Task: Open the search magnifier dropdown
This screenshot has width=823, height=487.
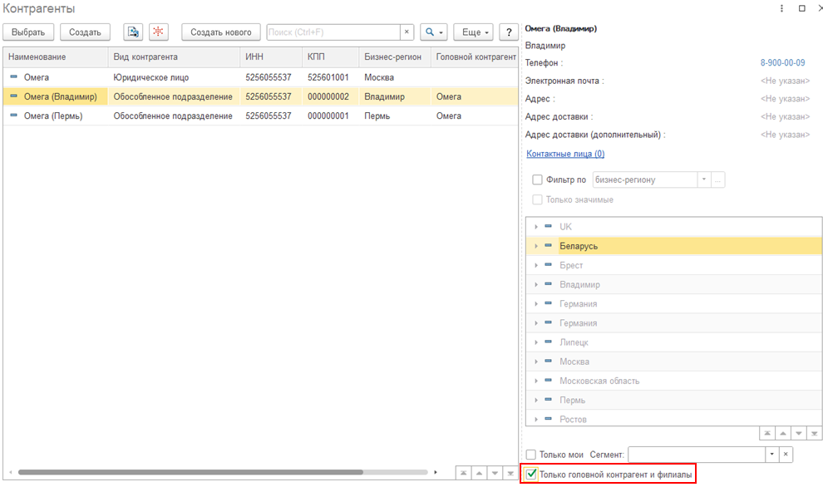Action: click(x=433, y=32)
